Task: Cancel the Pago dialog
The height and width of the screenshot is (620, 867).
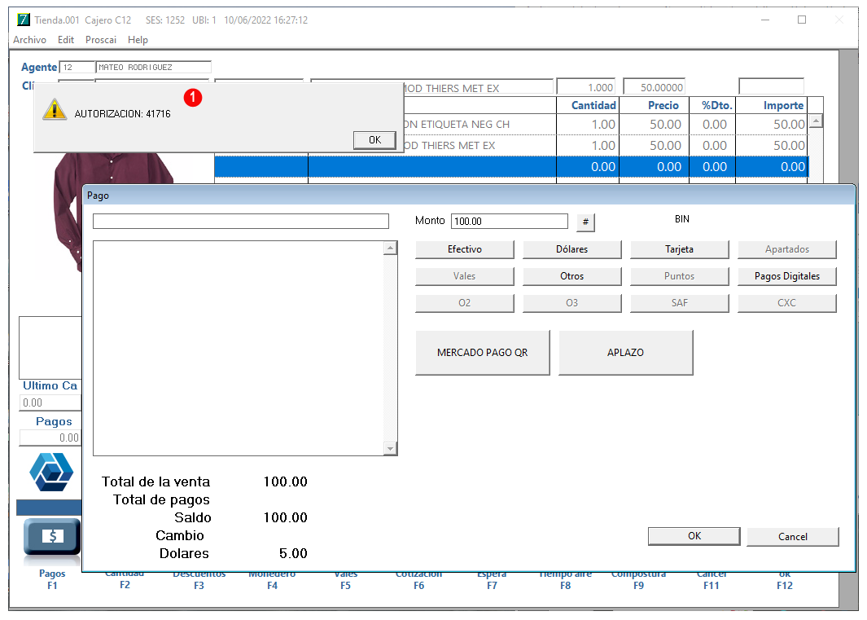Action: 792,536
